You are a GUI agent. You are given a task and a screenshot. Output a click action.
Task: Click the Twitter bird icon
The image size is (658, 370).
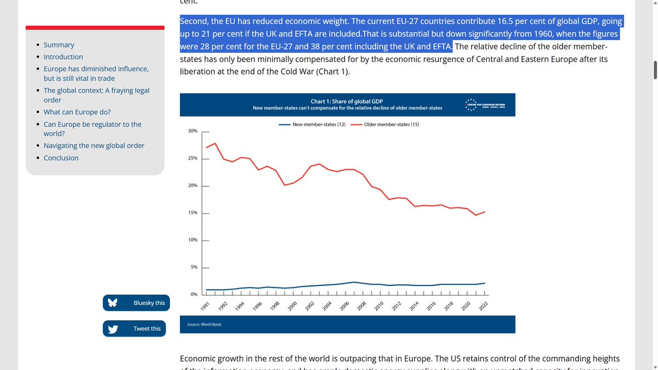click(112, 329)
